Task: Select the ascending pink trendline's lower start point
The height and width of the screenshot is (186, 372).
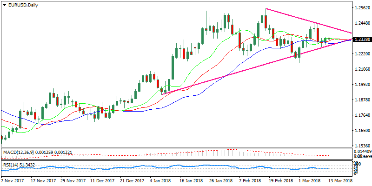Action: click(161, 94)
